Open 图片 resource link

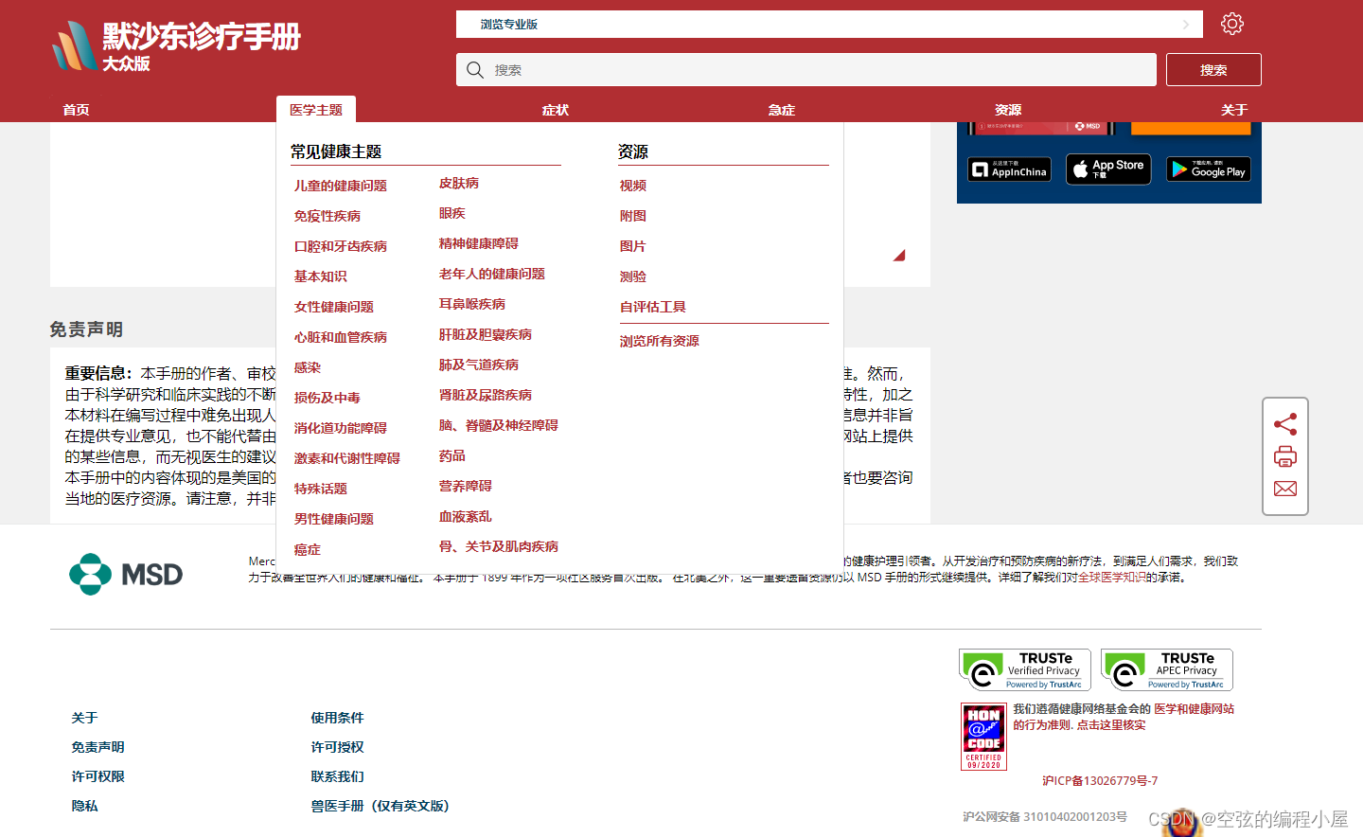pos(633,246)
